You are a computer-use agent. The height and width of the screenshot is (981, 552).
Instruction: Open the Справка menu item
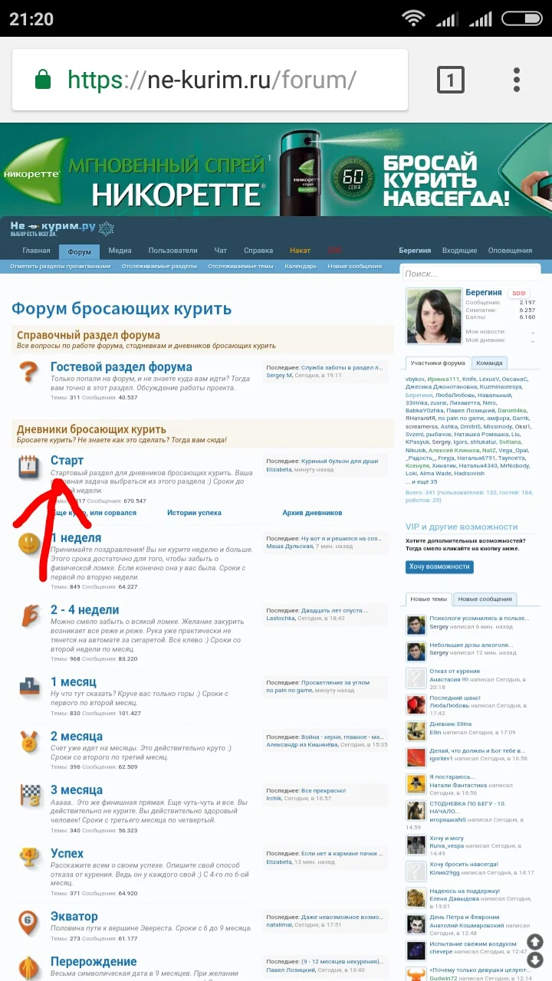pyautogui.click(x=258, y=251)
